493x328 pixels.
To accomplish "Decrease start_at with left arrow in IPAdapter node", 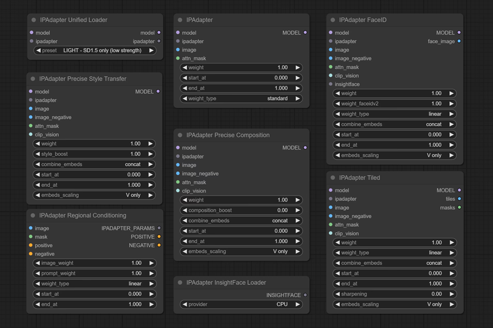I will pyautogui.click(x=185, y=78).
